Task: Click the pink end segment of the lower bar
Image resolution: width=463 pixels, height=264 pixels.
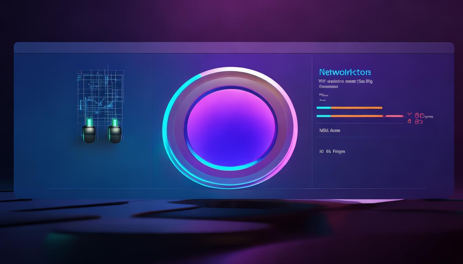Action: (x=394, y=116)
